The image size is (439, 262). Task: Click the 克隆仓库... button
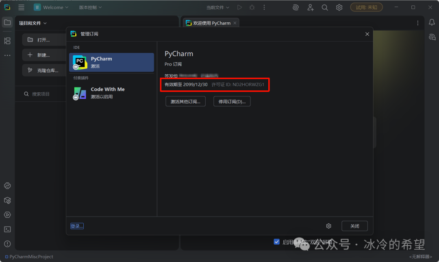pos(44,70)
